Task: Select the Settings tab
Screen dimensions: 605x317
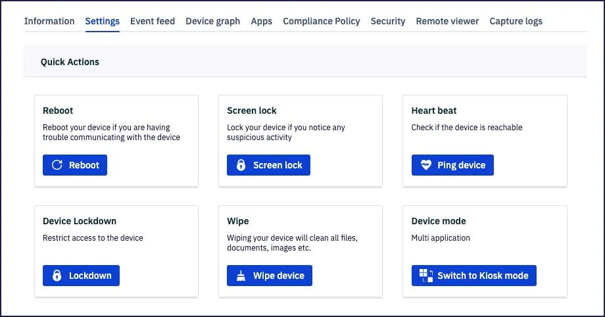Action: (x=102, y=21)
